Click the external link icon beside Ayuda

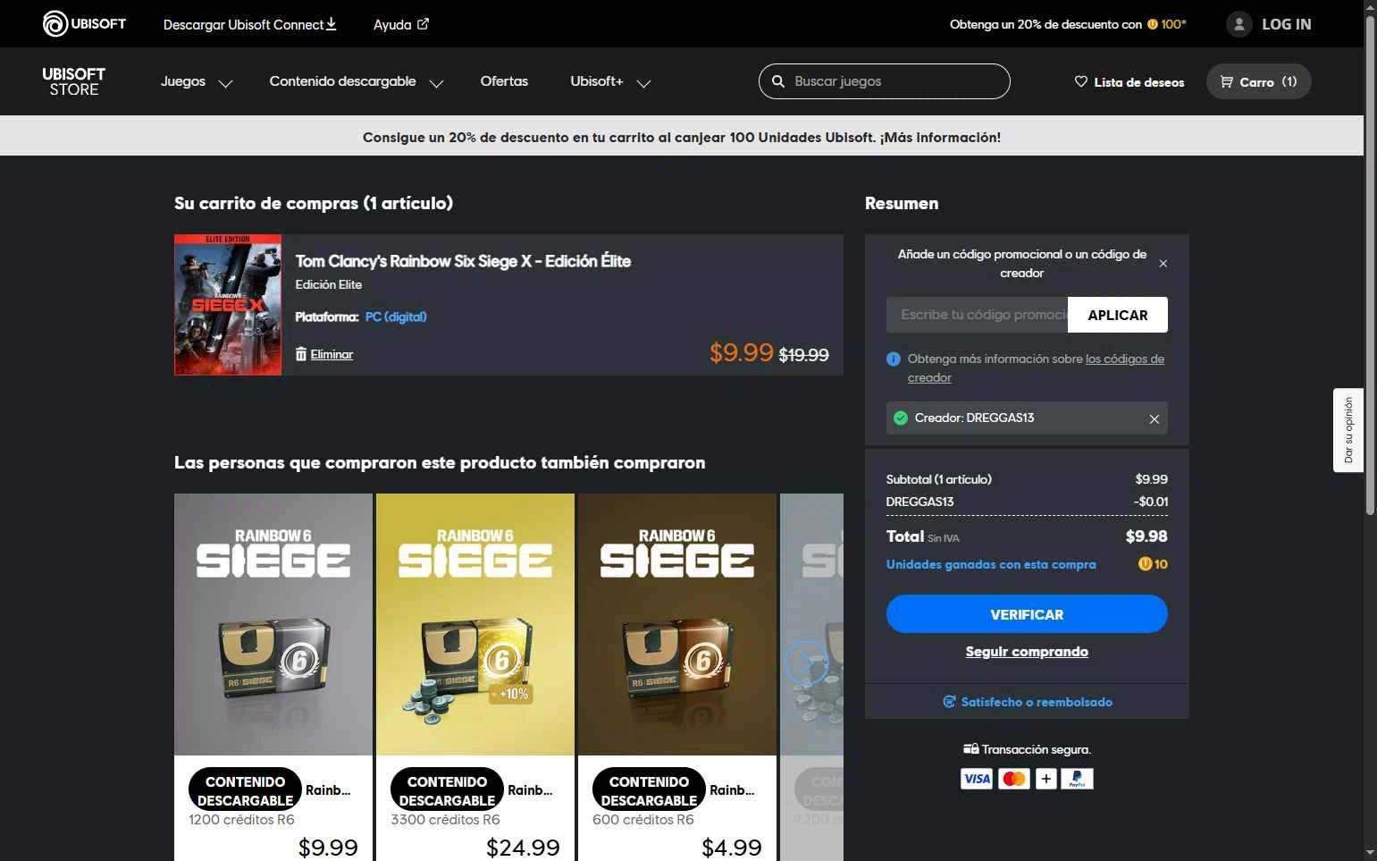point(423,24)
